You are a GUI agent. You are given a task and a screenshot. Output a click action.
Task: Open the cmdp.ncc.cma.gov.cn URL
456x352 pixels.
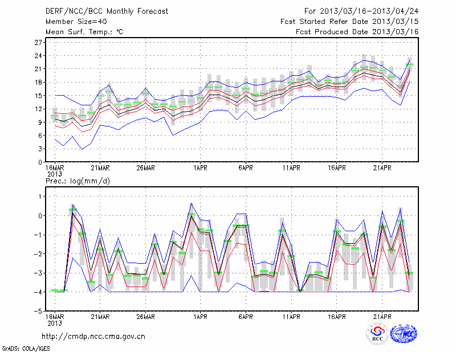93,337
